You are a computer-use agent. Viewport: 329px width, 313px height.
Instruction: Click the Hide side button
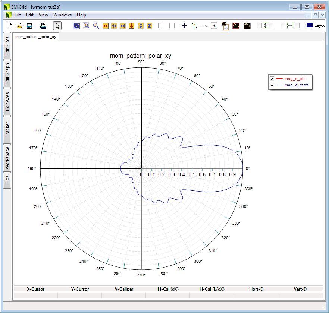[x=7, y=180]
